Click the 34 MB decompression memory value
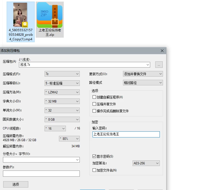 click(x=75, y=146)
